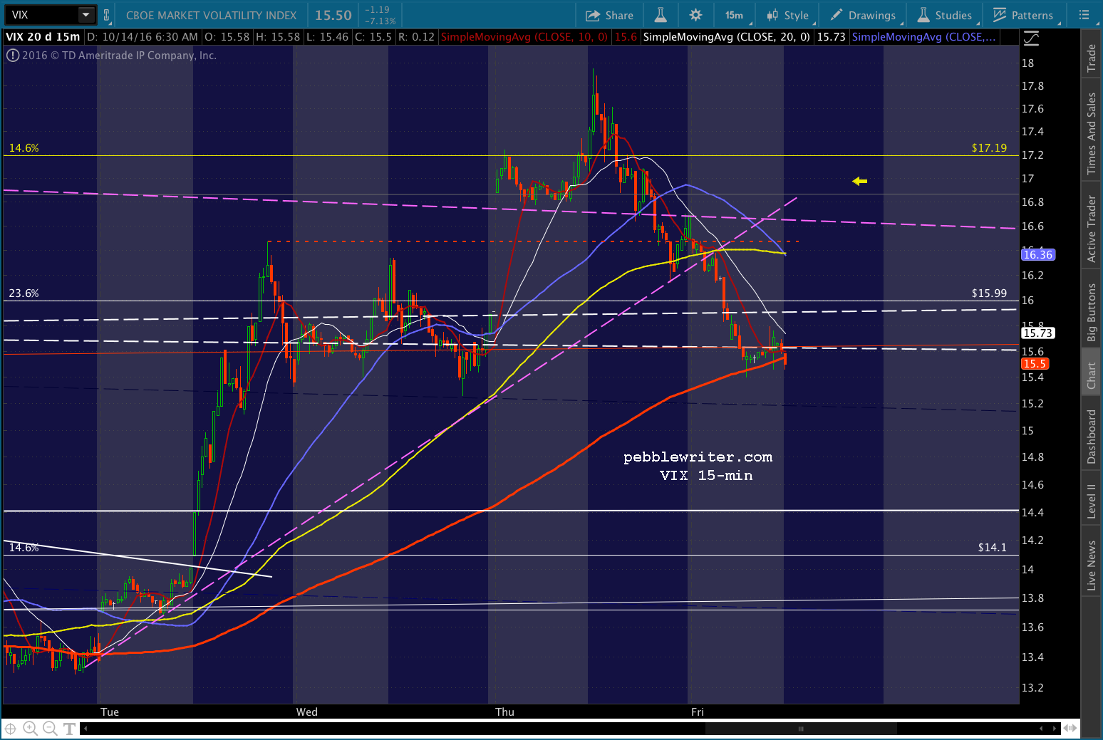1103x740 pixels.
Task: Click the VIX symbol input field
Action: (43, 15)
